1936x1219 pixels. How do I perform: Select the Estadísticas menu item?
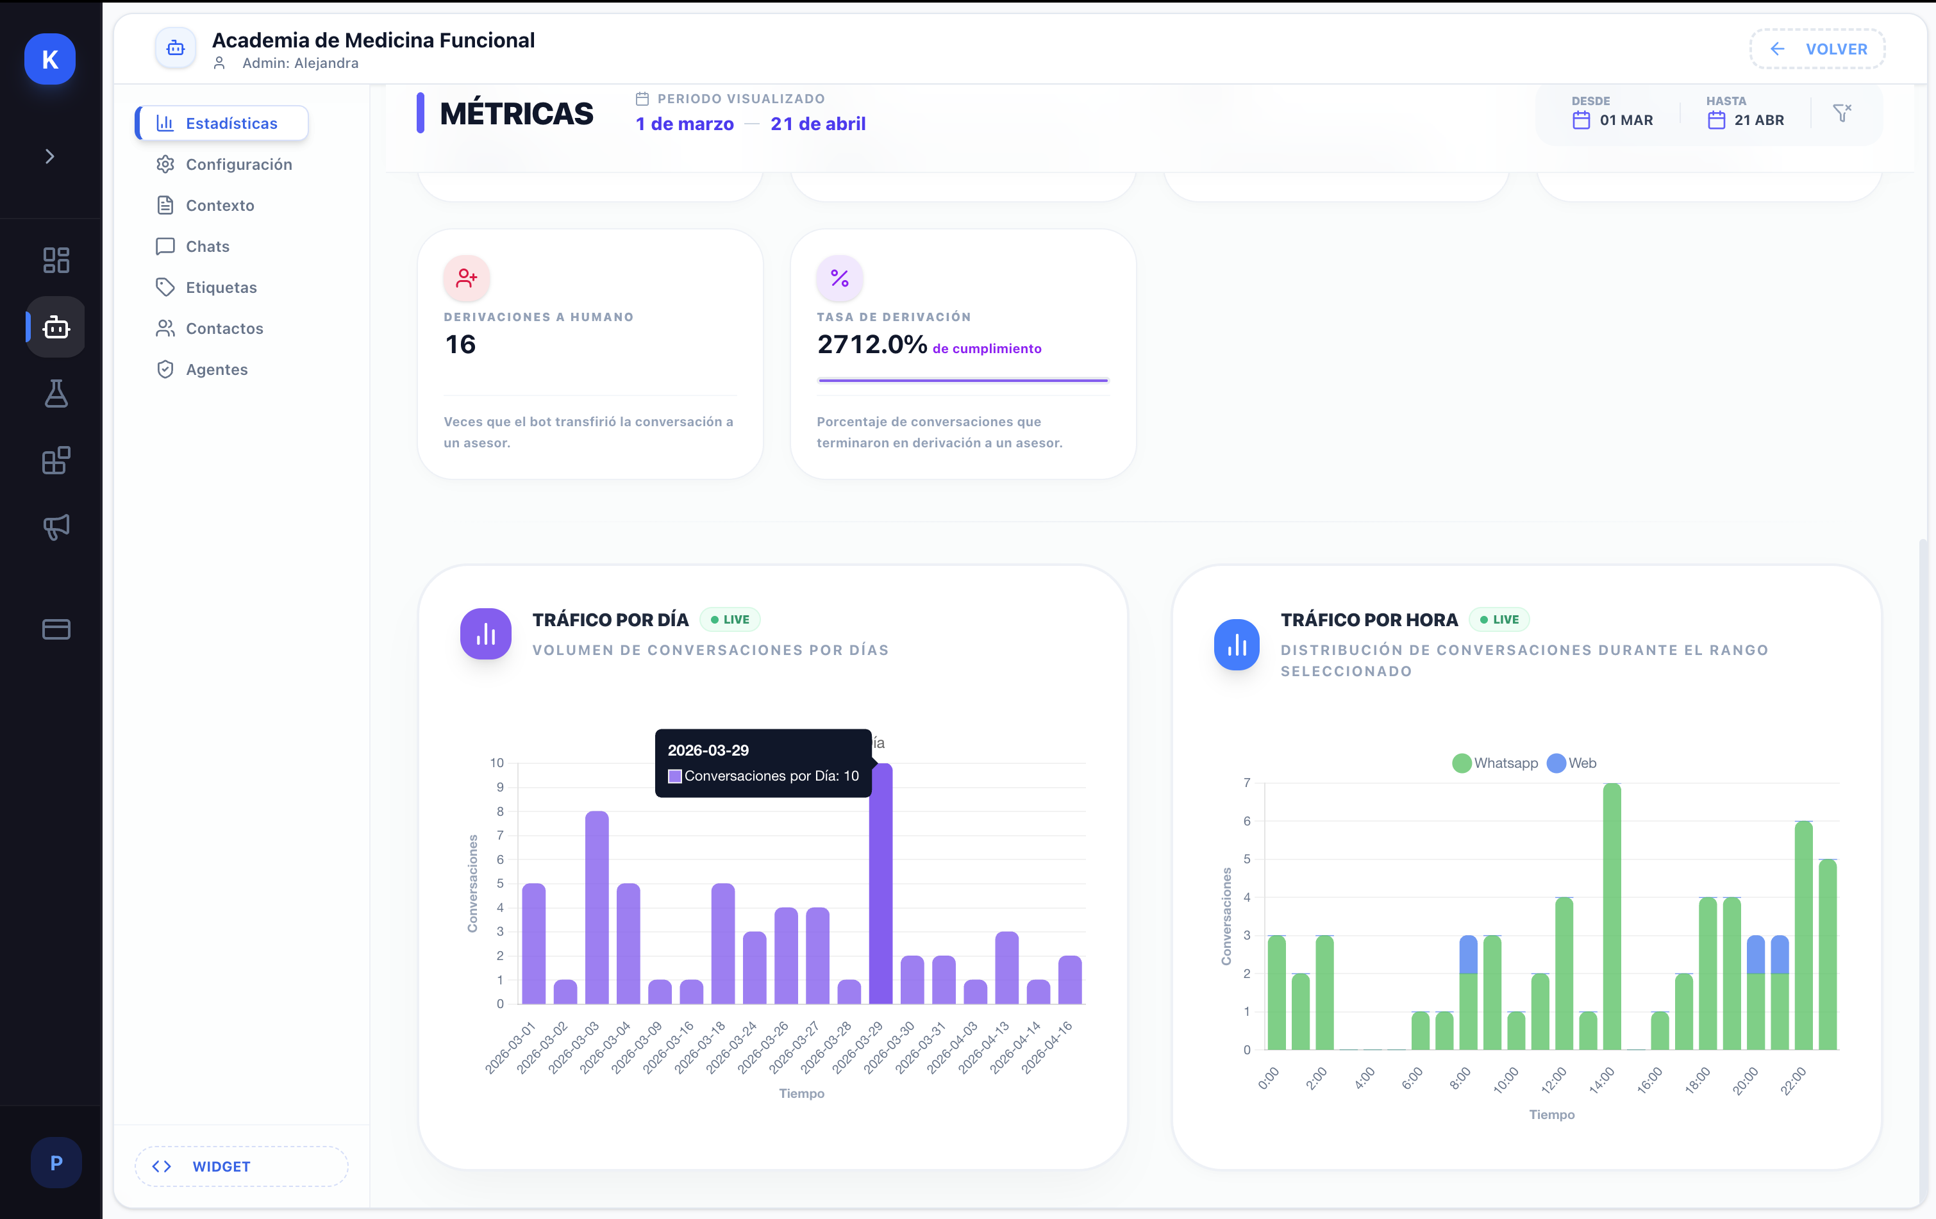coord(222,123)
